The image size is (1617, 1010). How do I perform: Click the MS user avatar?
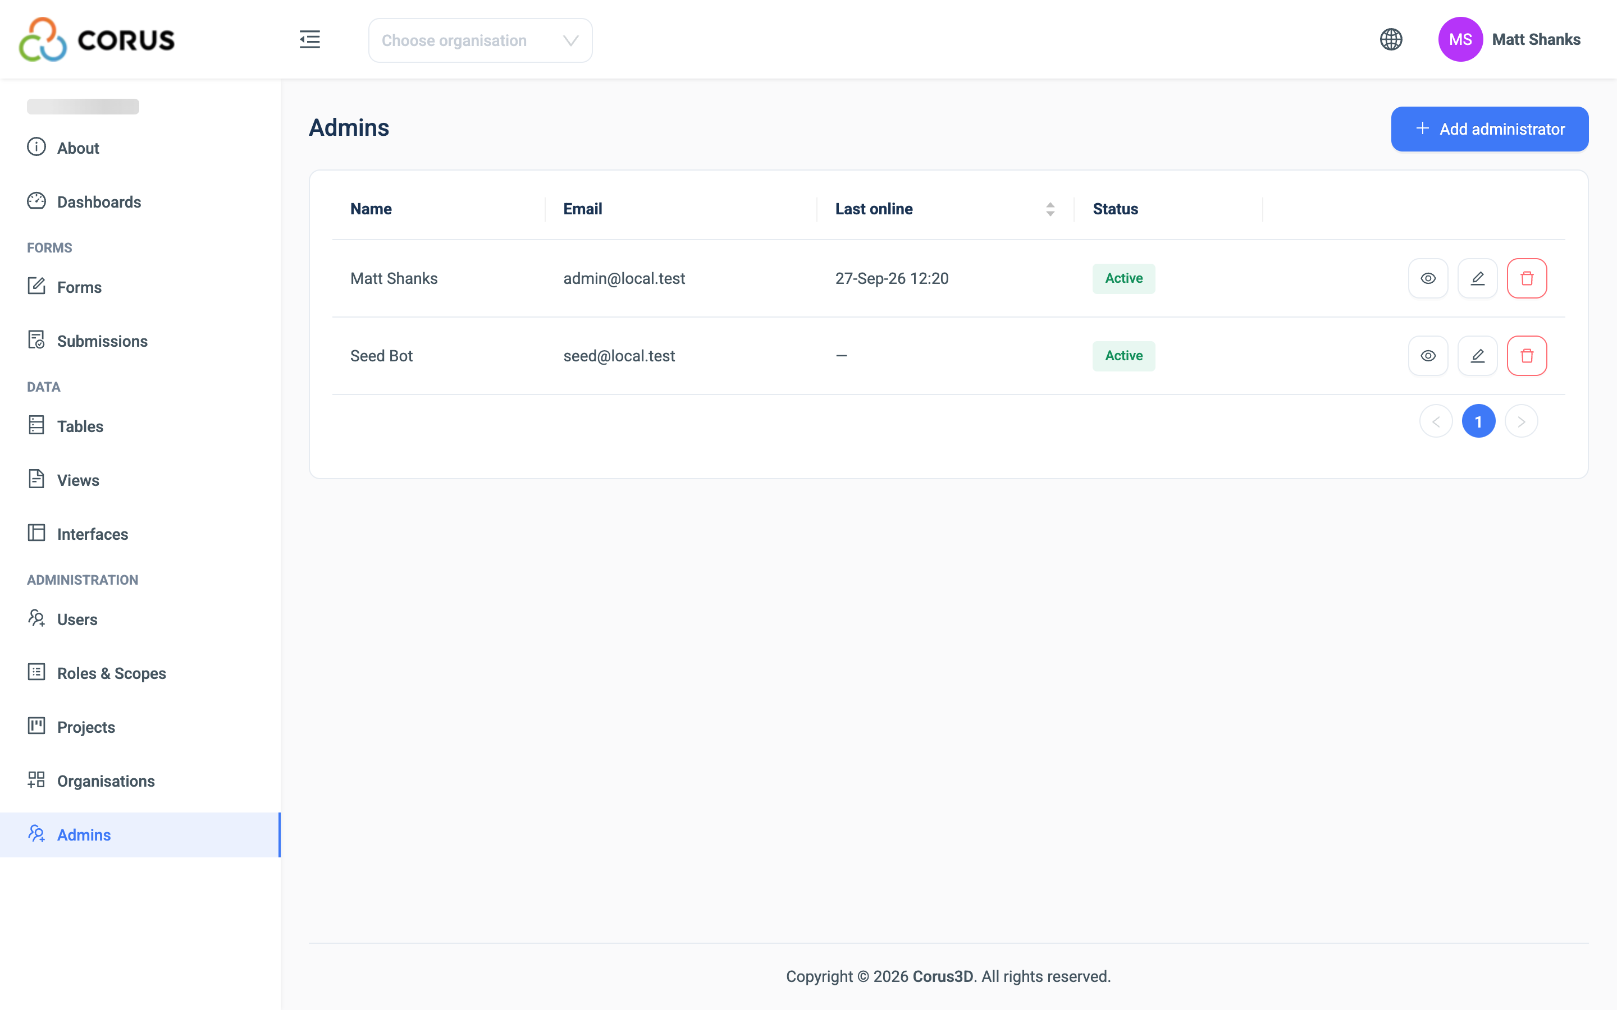pyautogui.click(x=1460, y=39)
